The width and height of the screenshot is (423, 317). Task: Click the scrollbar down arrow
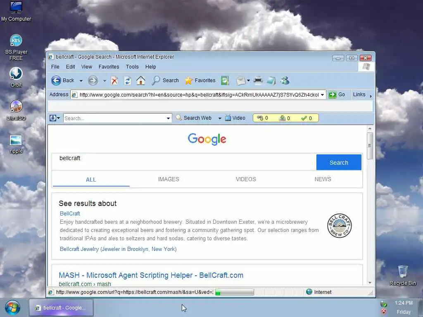pos(370,282)
